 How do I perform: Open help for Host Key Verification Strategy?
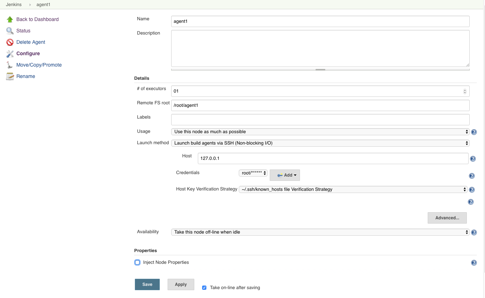(x=472, y=190)
